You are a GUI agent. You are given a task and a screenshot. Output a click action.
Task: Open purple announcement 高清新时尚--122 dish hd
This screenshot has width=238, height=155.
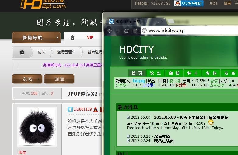[x=73, y=65]
